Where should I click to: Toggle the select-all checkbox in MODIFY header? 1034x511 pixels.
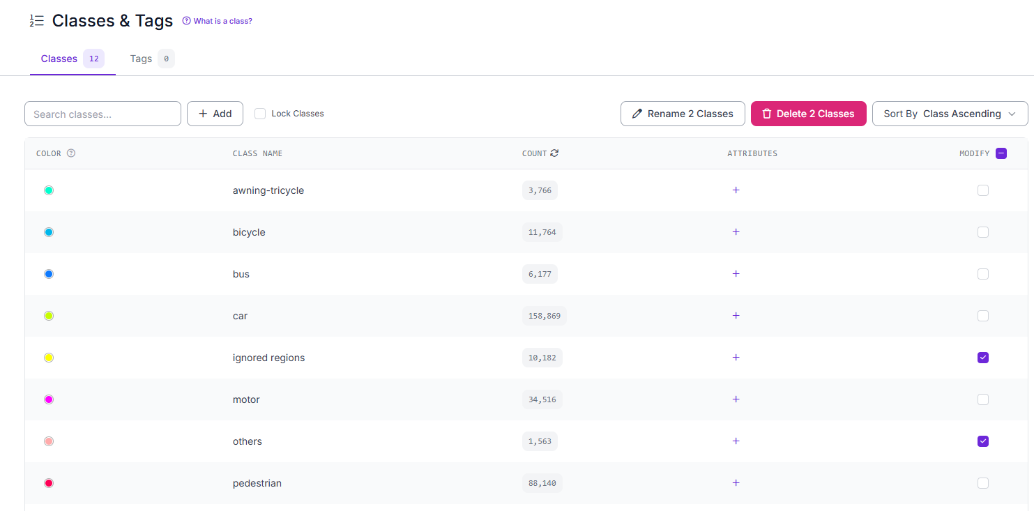(x=1001, y=153)
